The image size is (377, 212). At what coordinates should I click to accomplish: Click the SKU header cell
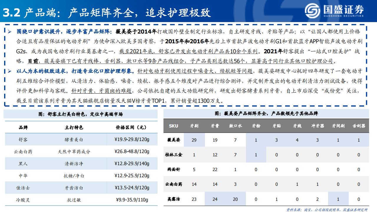[x=173, y=126]
